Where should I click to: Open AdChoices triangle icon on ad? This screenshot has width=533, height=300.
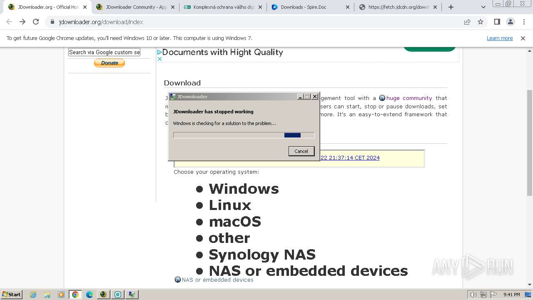[159, 52]
